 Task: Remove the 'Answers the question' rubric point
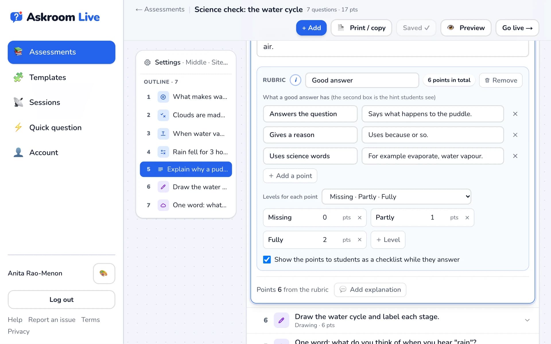click(515, 114)
